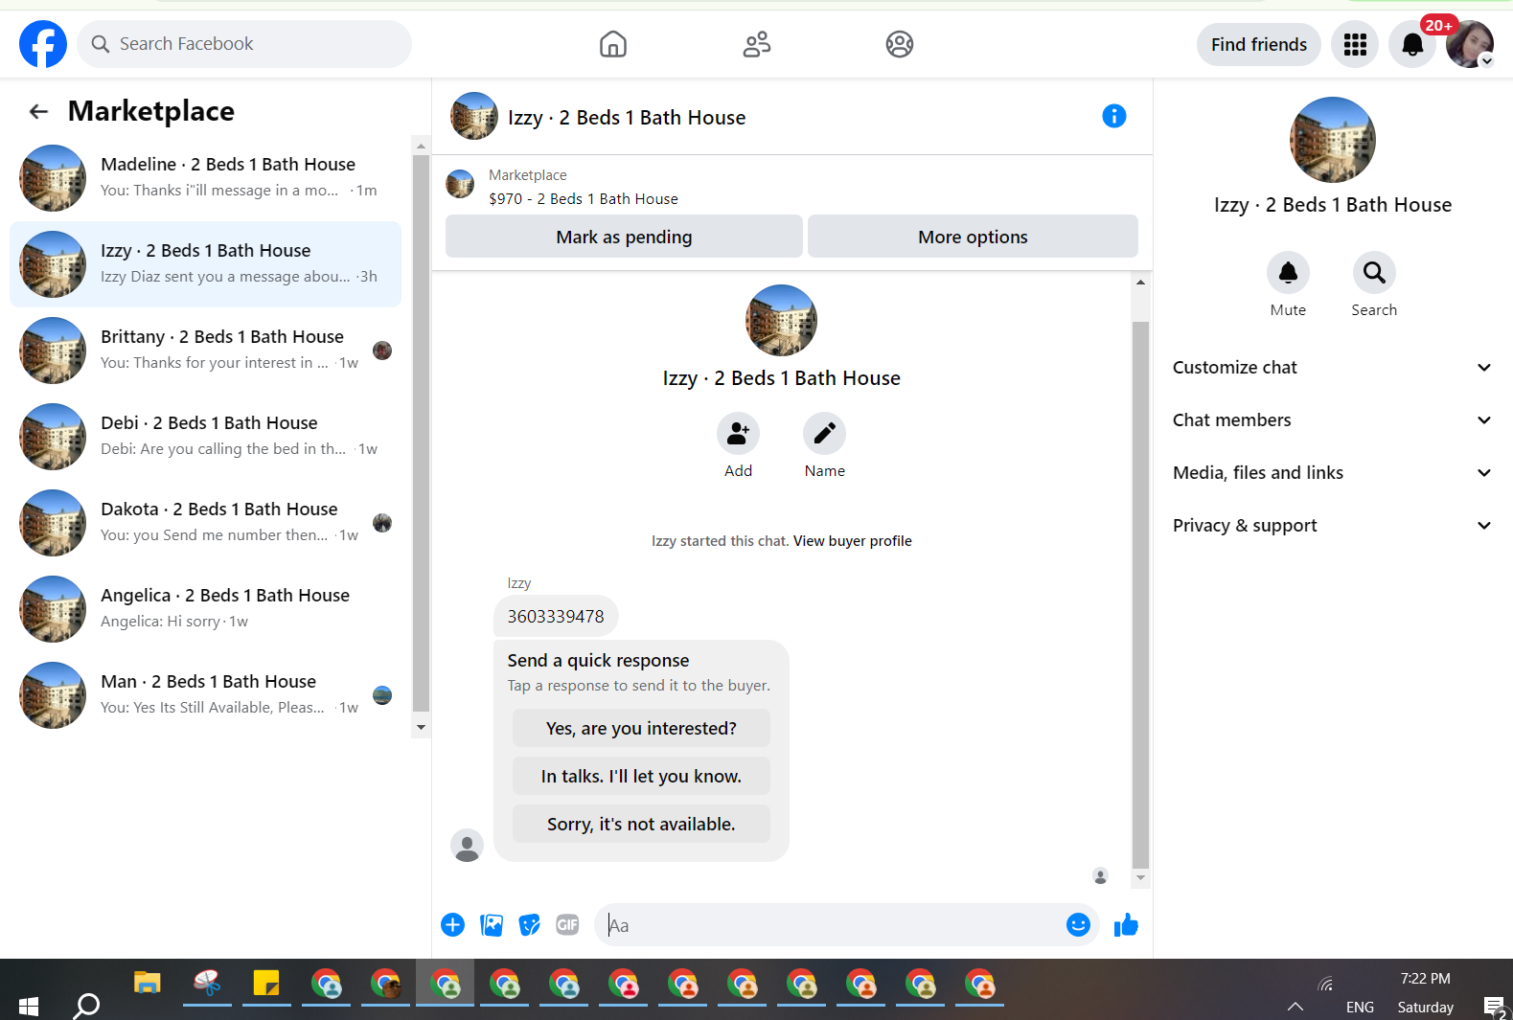
Task: Open Angelica conversation in Marketplace list
Action: (x=205, y=609)
